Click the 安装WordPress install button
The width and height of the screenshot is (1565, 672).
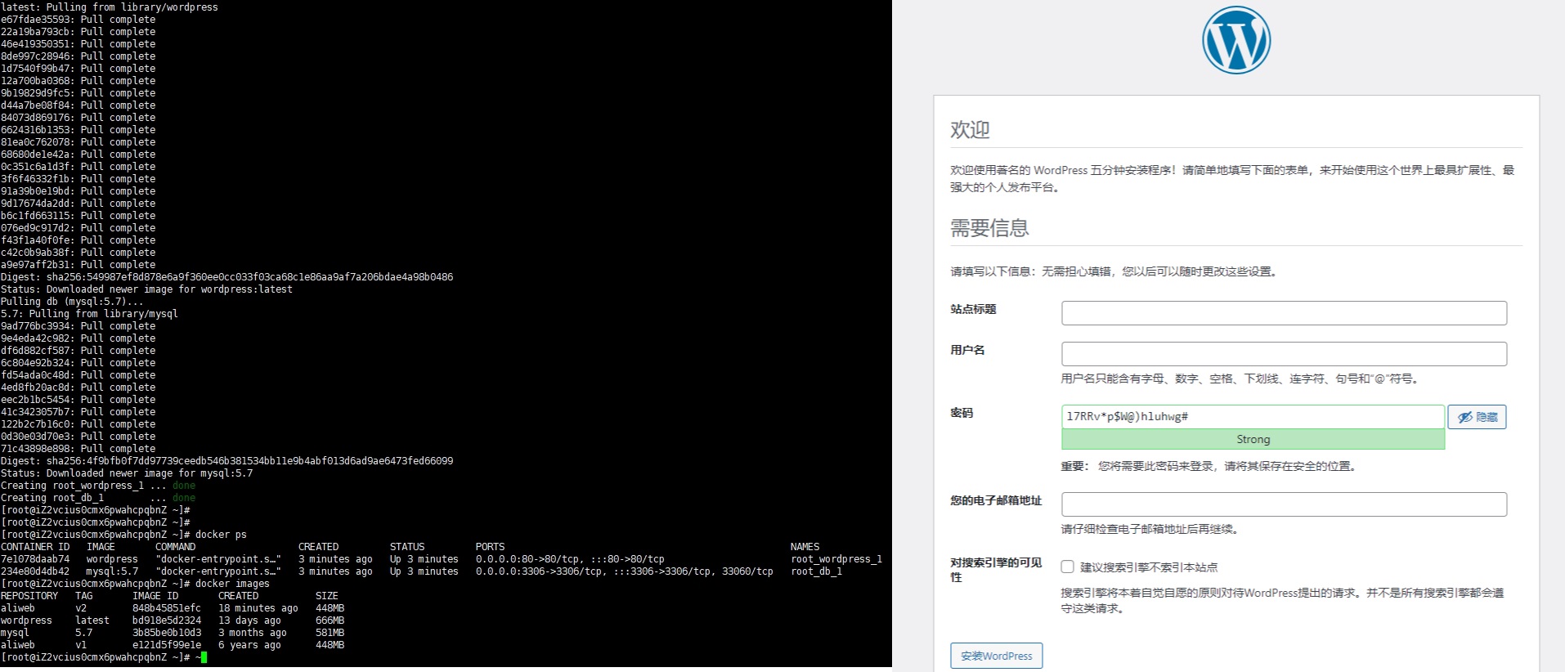coord(996,656)
